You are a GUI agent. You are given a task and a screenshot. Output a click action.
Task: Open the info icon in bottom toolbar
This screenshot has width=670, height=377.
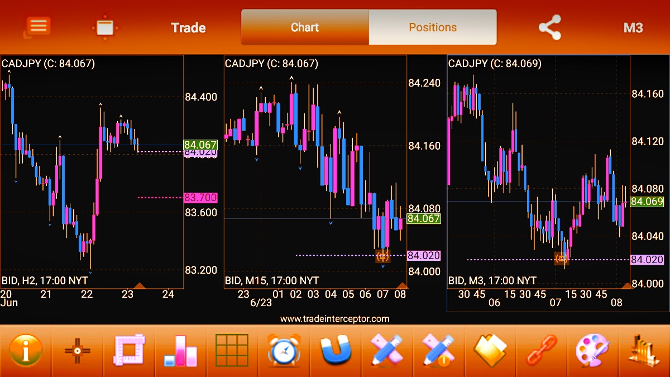[26, 351]
